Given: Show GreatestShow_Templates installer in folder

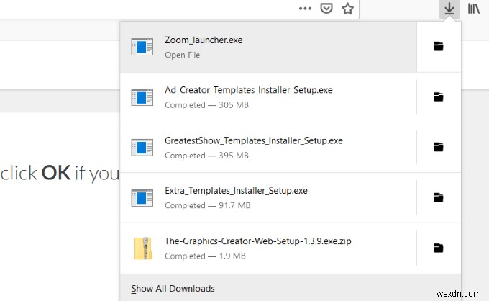Looking at the screenshot, I should (438, 147).
